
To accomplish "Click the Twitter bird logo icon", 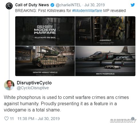I will (x=133, y=5).
